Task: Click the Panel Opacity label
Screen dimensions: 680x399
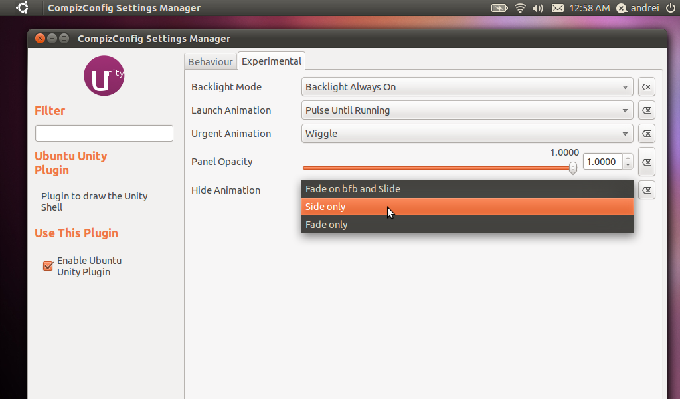Action: (222, 162)
